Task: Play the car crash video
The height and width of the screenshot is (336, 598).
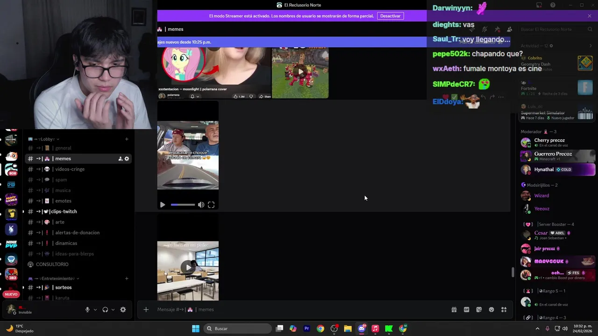Action: (x=163, y=205)
